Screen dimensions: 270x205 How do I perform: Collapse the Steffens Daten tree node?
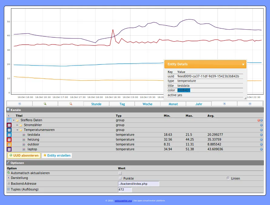click(13, 120)
